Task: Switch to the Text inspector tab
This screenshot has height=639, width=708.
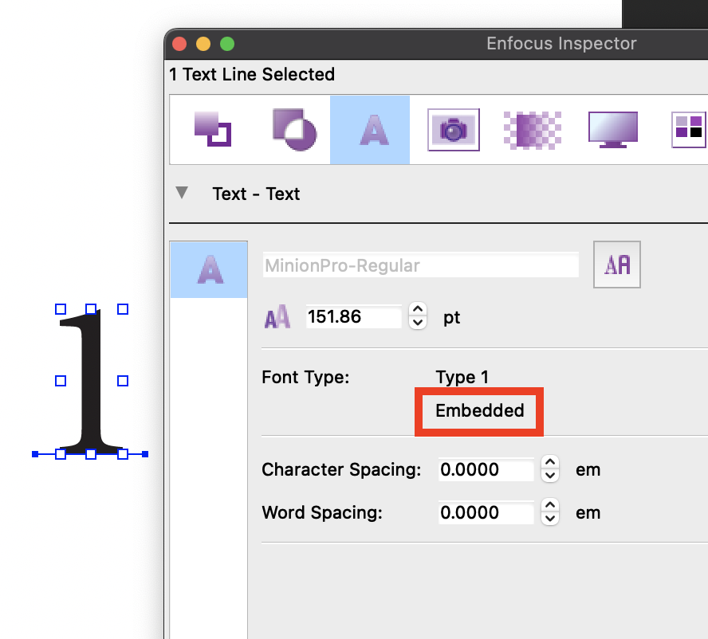Action: (369, 129)
